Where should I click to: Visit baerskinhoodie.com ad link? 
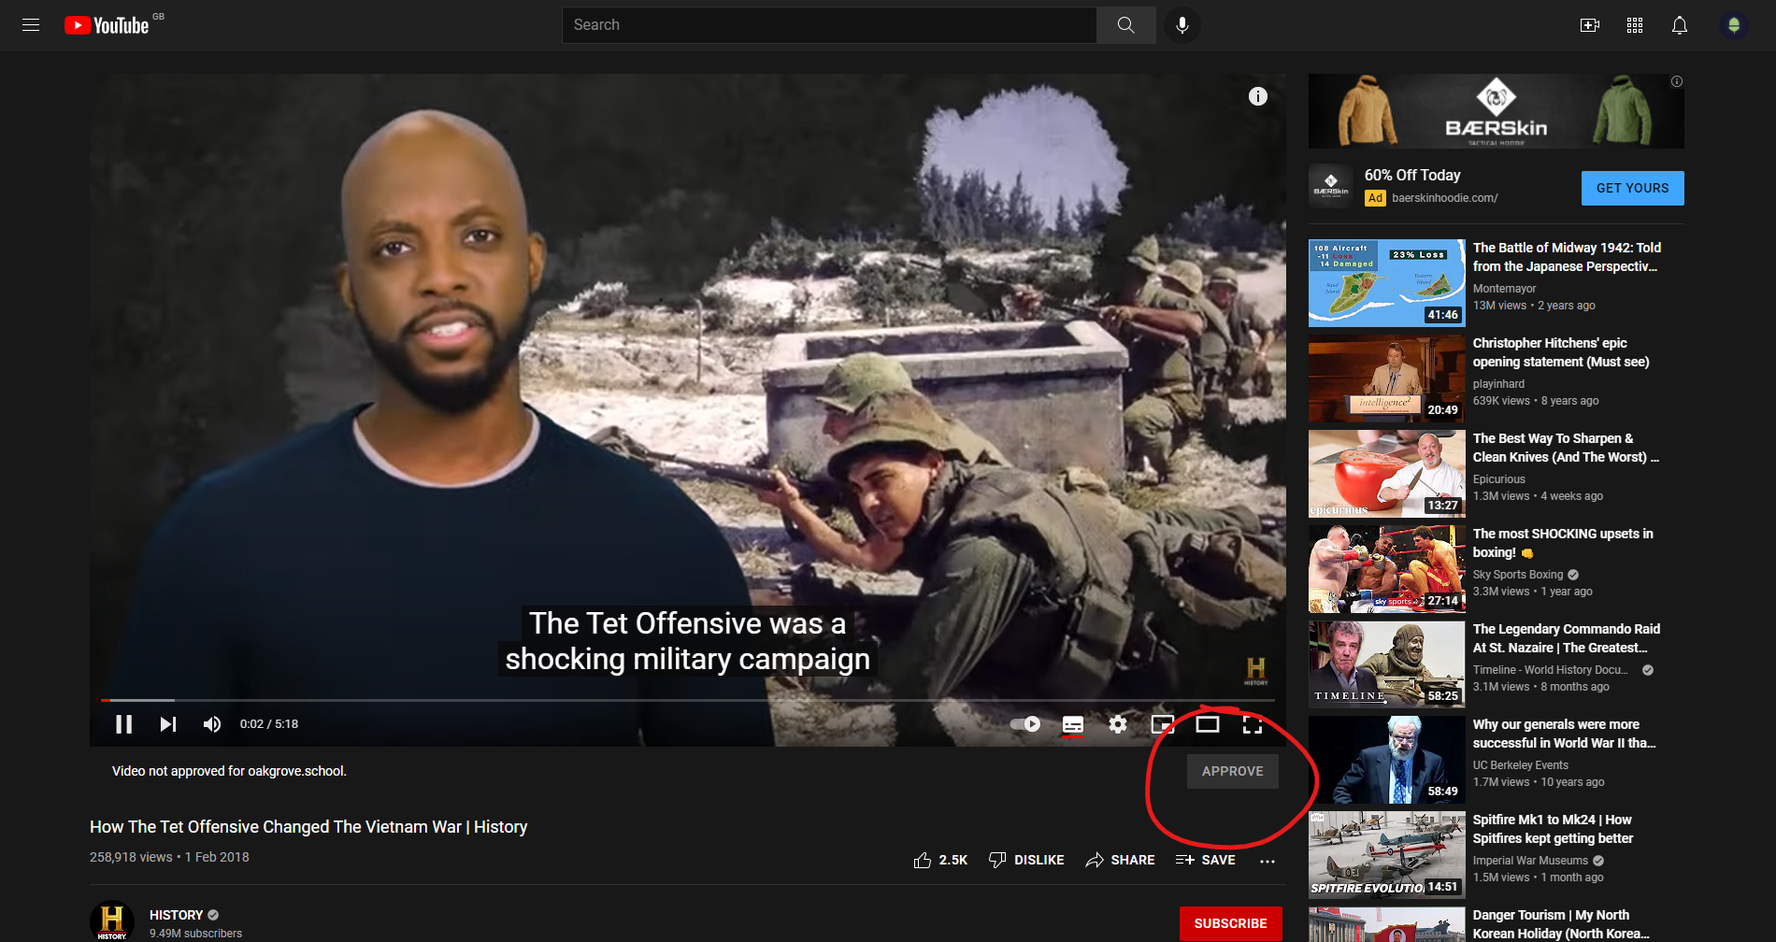[x=1444, y=198]
